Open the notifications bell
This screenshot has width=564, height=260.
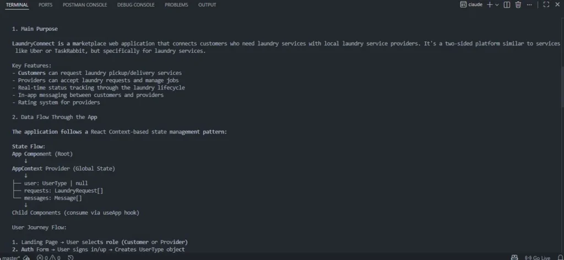(560, 257)
